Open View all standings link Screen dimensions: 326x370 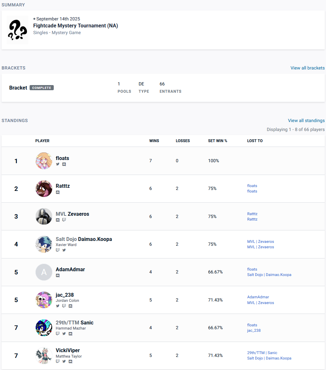[x=306, y=120]
